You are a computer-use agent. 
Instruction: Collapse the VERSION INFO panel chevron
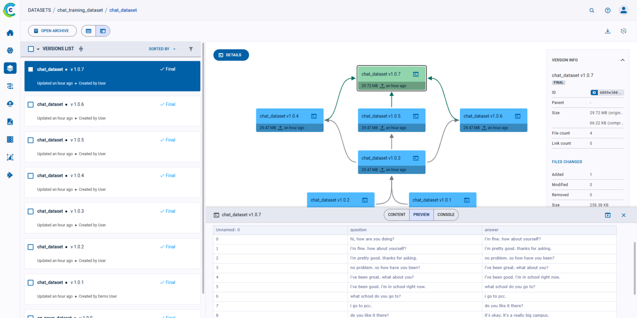(x=622, y=60)
